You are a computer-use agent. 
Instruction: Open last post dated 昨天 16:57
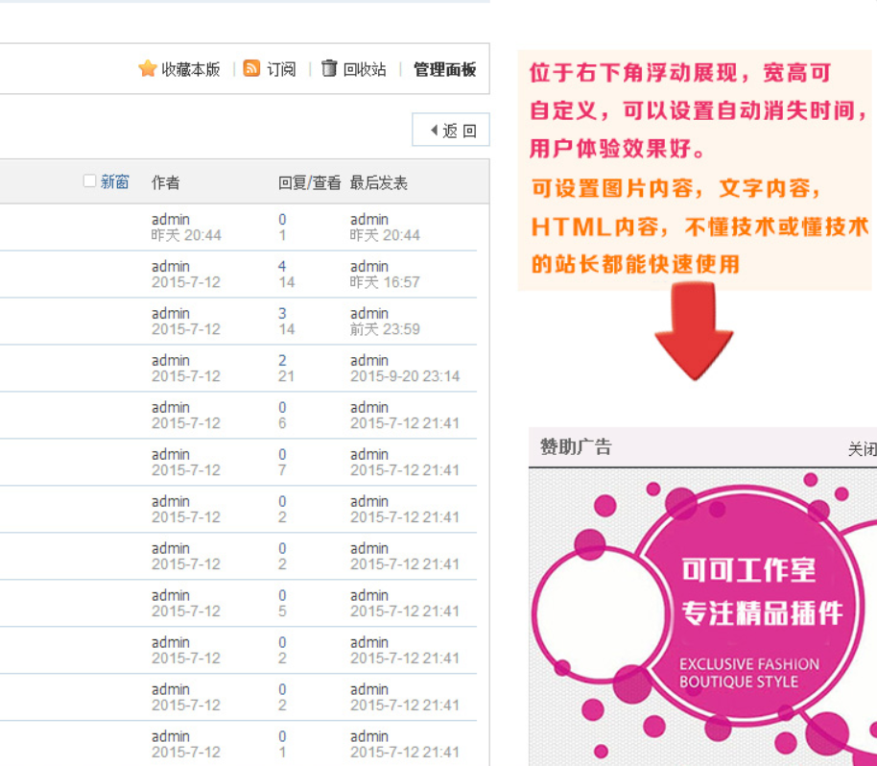[385, 282]
